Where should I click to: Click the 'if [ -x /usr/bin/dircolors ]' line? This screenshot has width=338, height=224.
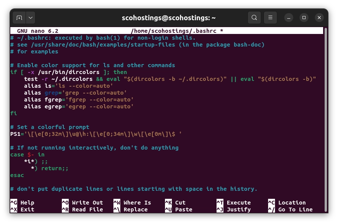68,72
